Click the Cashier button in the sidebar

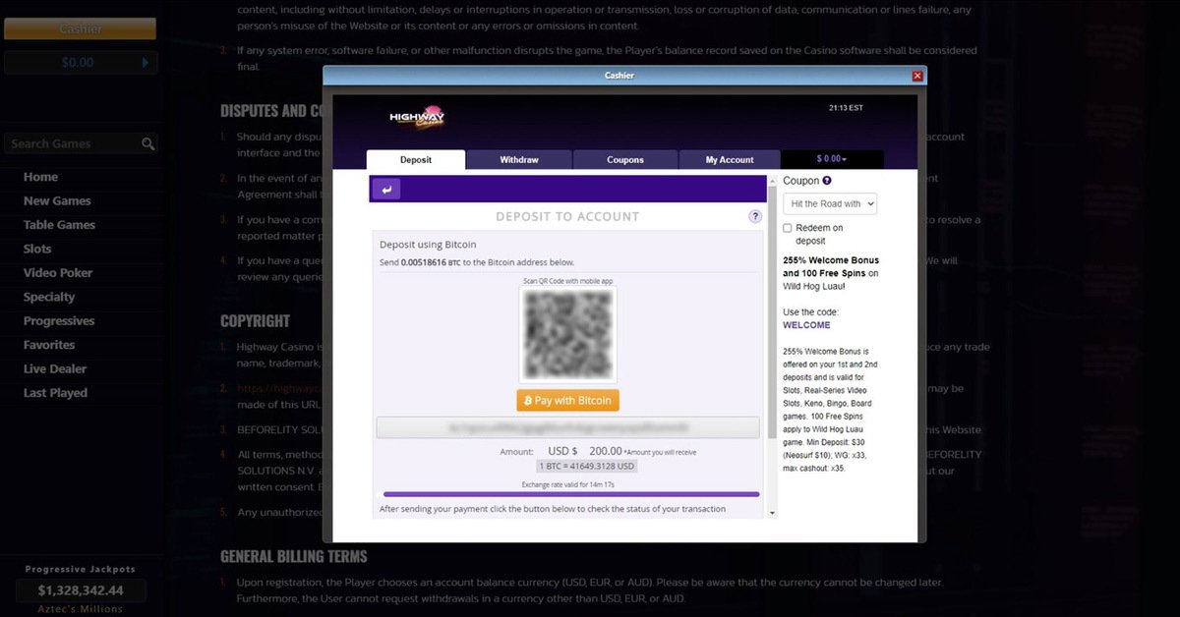tap(81, 28)
